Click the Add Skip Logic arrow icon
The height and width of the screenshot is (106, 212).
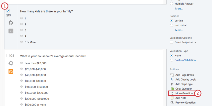click(x=172, y=84)
